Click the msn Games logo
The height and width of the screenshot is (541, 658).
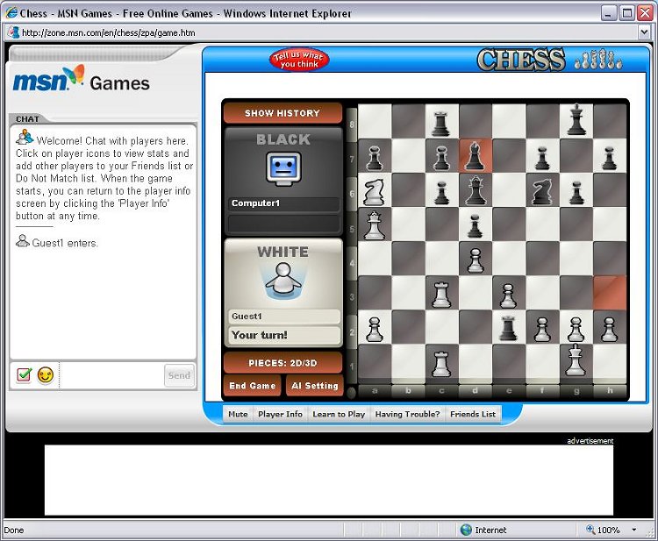(82, 80)
